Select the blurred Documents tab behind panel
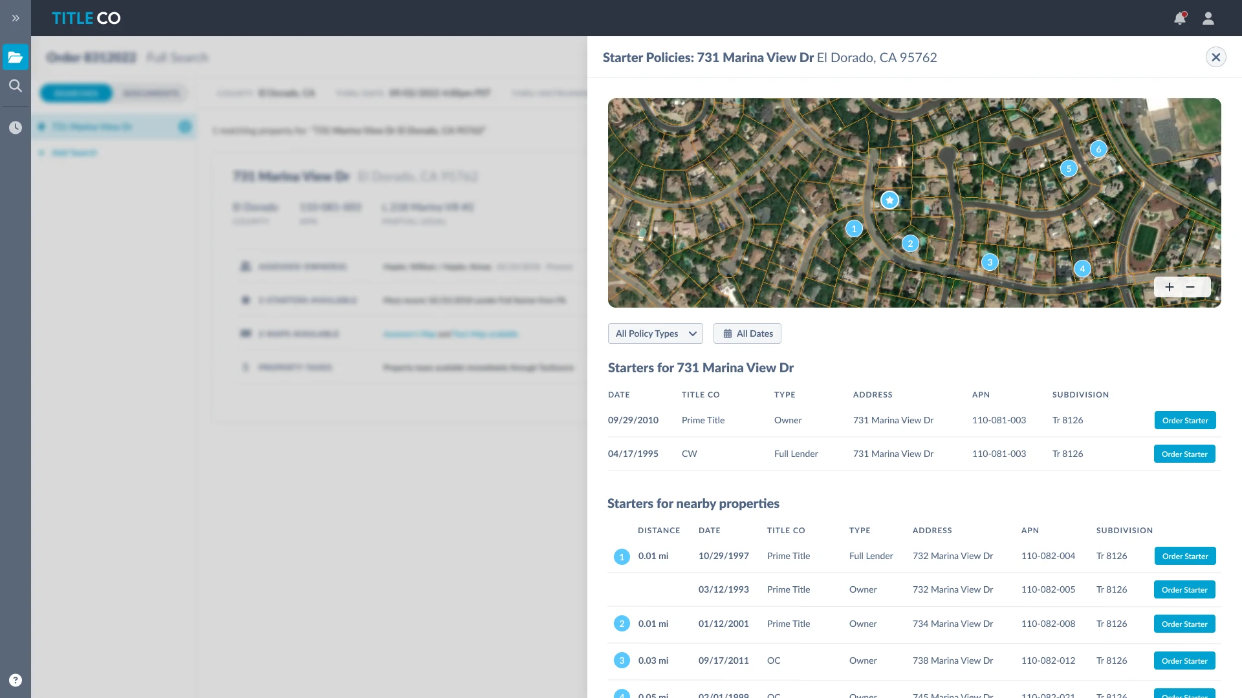Image resolution: width=1242 pixels, height=698 pixels. pos(151,93)
